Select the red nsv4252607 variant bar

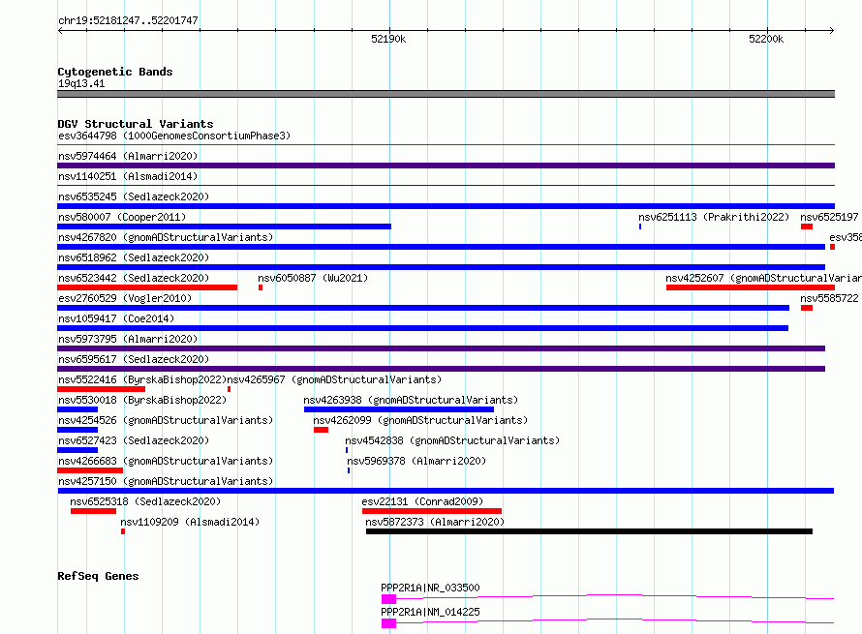pyautogui.click(x=751, y=287)
